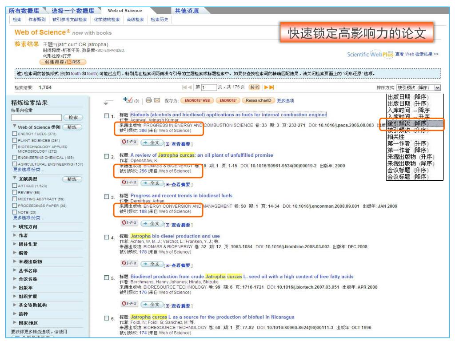
Task: Click 检索 button in search within results
Action: [73, 117]
